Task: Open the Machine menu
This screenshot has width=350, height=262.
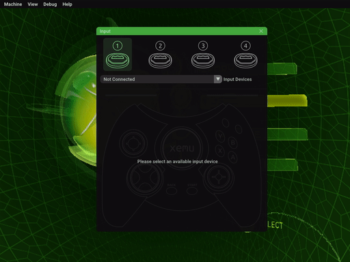Action: 13,4
